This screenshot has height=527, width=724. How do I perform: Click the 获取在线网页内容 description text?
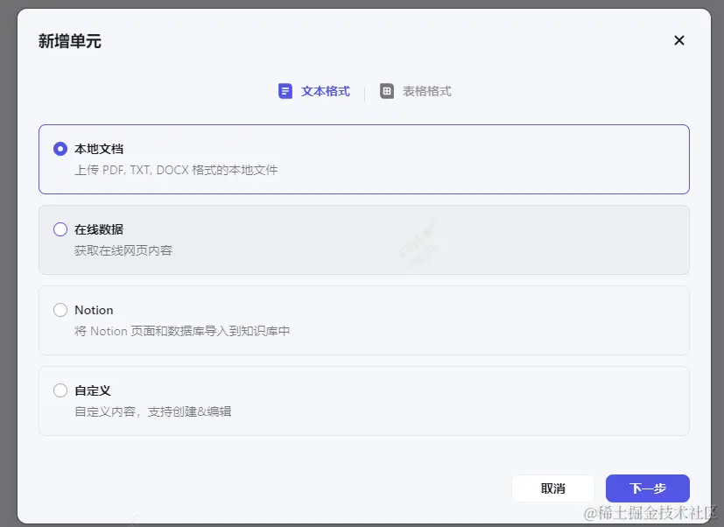(x=125, y=250)
